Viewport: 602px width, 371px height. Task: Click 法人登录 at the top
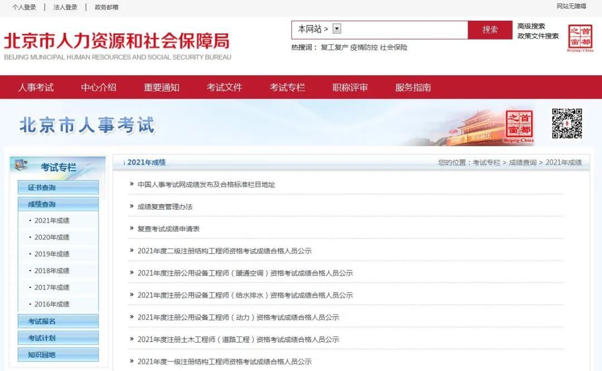click(x=65, y=7)
